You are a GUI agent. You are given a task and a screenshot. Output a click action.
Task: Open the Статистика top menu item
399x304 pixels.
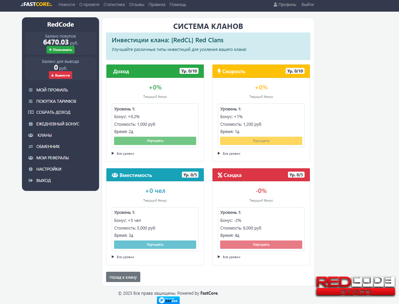pos(114,5)
